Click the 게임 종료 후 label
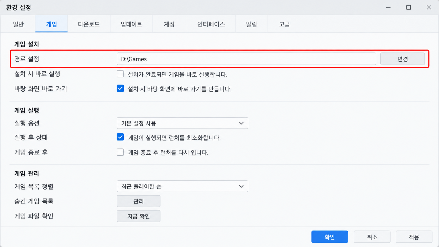Image resolution: width=439 pixels, height=247 pixels. [31, 152]
